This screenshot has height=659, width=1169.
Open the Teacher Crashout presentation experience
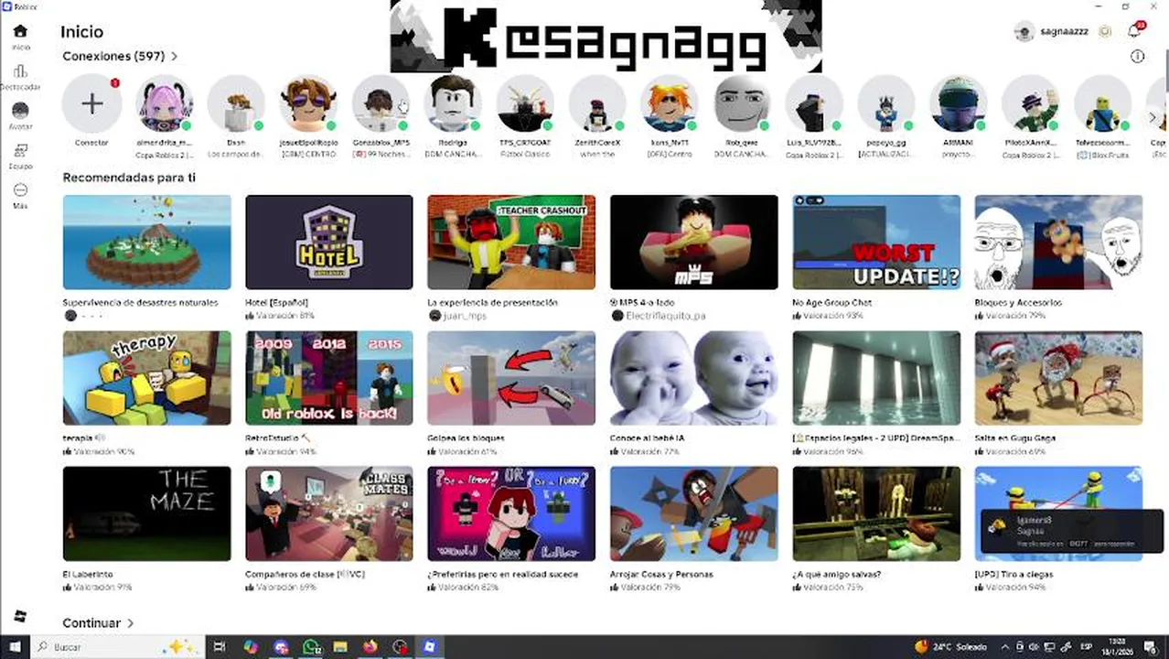511,242
